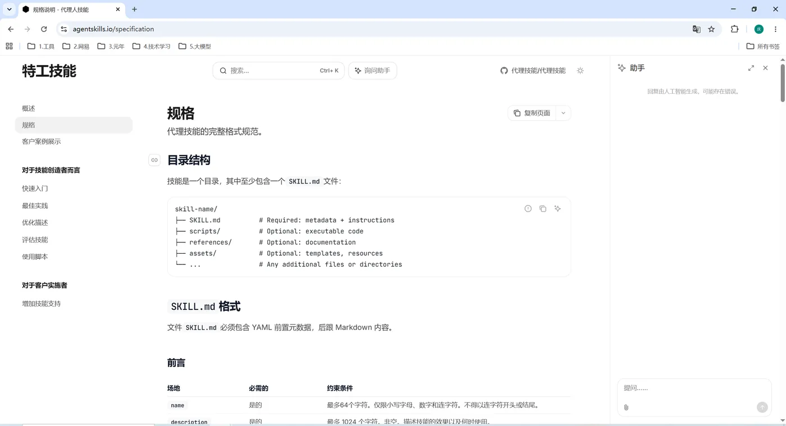Open tab search dropdown arrow
This screenshot has width=786, height=426.
10,9
